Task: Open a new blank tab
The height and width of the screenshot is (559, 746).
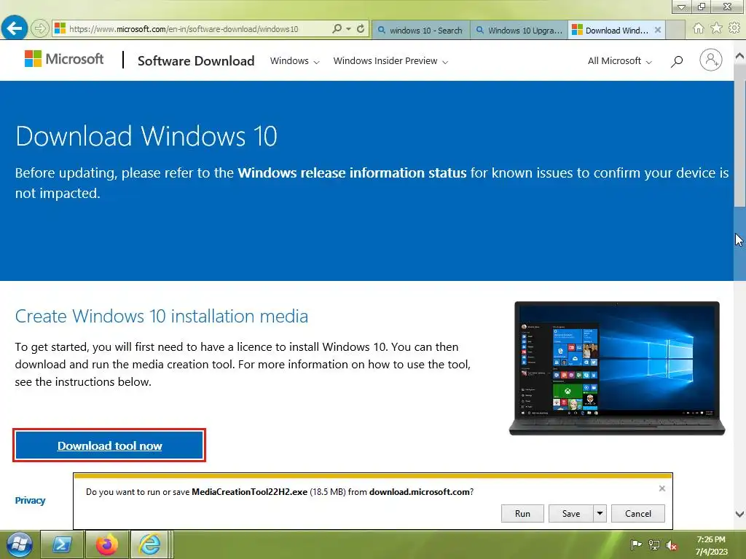Action: pos(675,30)
